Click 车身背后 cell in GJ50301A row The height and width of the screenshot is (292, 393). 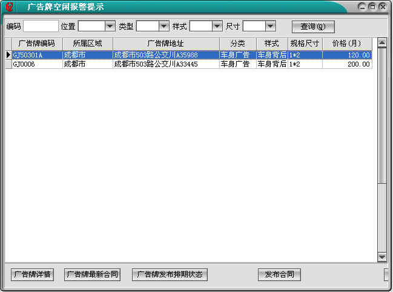coord(272,55)
